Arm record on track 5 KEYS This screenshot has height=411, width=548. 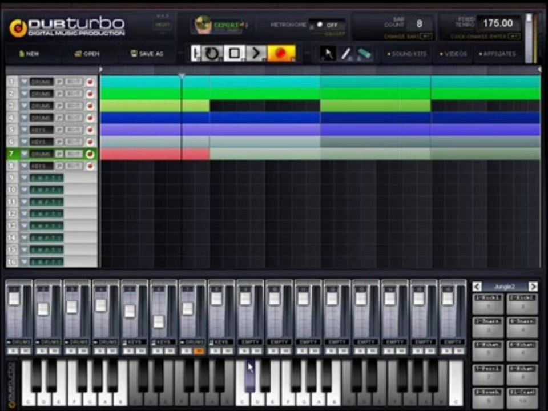coord(90,130)
